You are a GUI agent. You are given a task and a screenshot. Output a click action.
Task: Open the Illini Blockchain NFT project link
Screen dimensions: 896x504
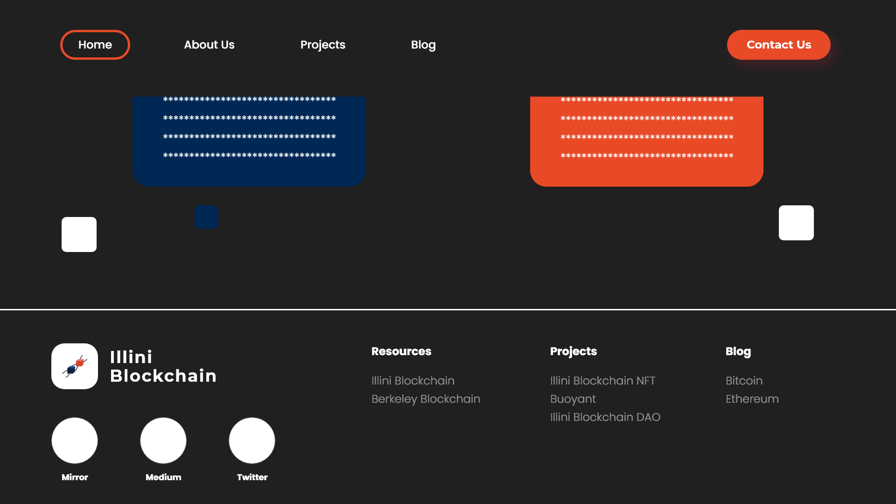tap(602, 381)
